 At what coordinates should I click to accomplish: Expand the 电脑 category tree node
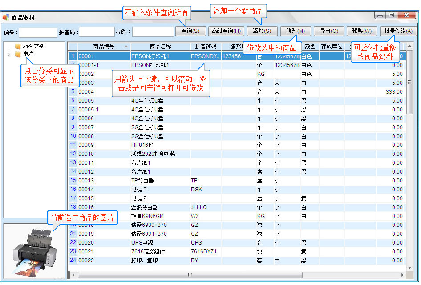click(x=9, y=55)
